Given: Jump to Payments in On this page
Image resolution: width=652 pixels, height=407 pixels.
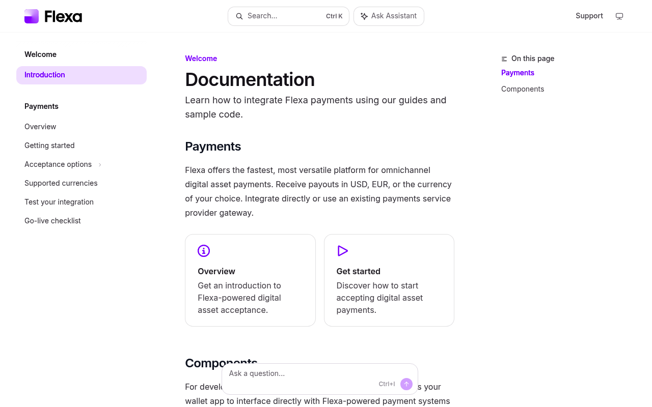Looking at the screenshot, I should tap(518, 73).
